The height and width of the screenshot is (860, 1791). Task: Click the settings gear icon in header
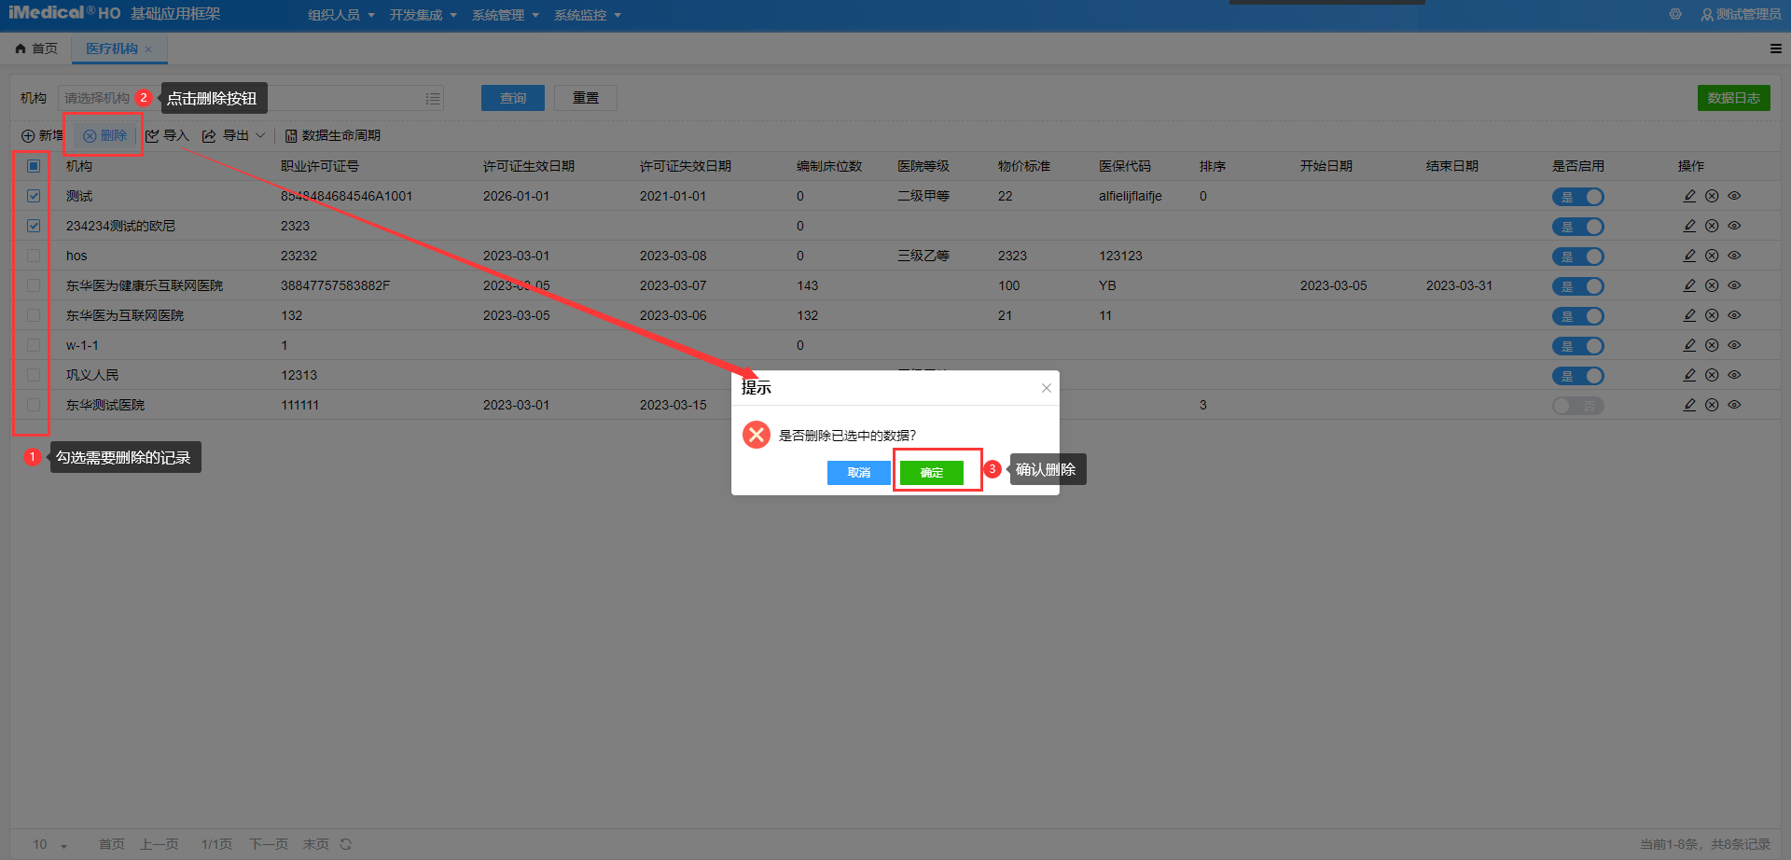coord(1675,14)
